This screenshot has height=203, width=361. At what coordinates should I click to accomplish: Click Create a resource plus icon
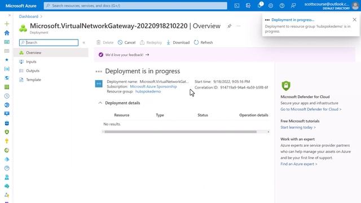click(7, 24)
